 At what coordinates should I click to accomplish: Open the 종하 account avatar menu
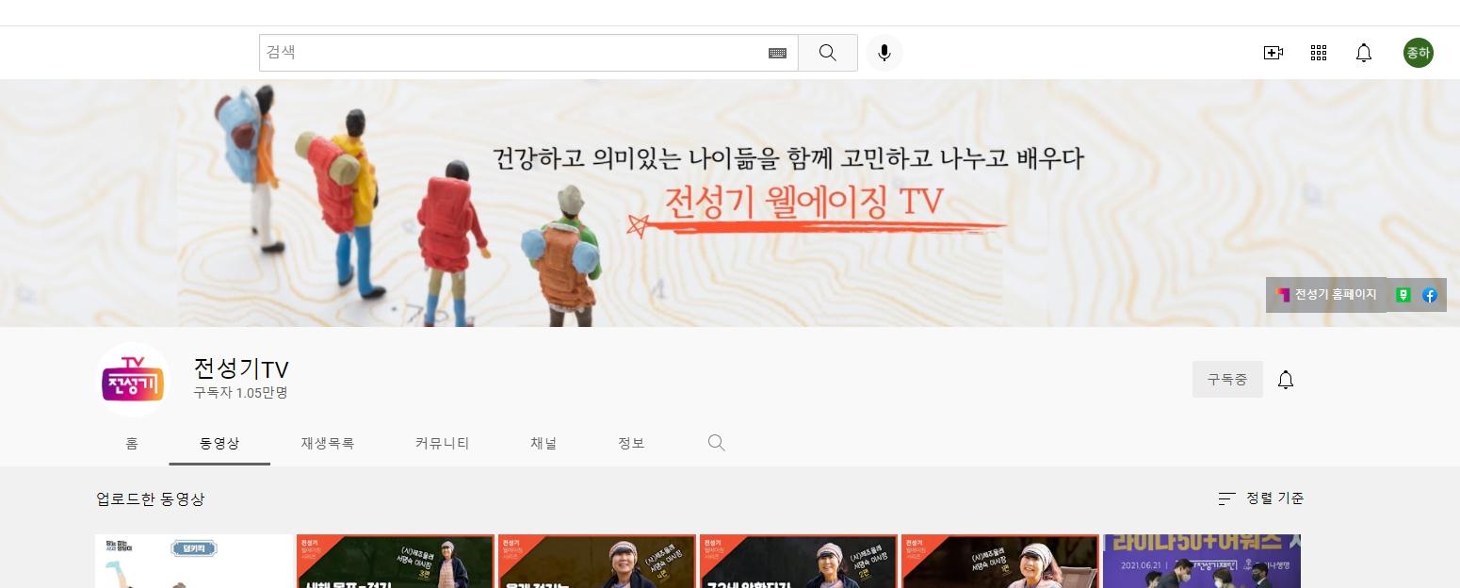pos(1418,53)
